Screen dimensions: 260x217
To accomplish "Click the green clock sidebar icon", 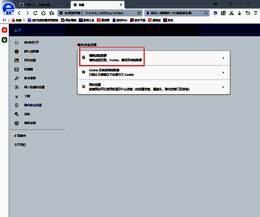I will (4, 40).
